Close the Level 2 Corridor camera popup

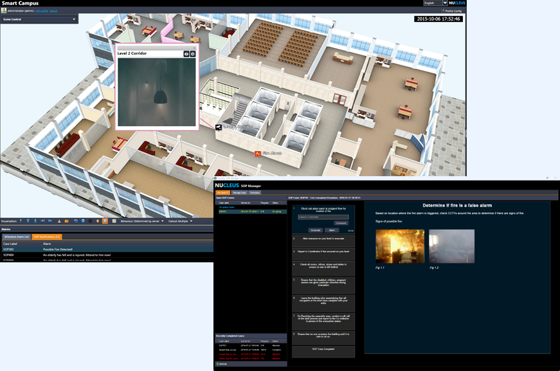click(x=195, y=48)
